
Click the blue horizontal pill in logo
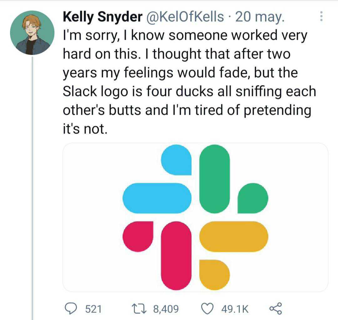click(x=157, y=198)
